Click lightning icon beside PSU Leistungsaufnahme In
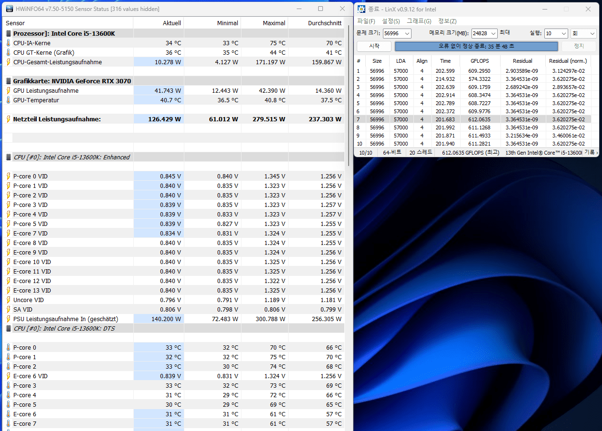This screenshot has height=431, width=602. [8, 319]
